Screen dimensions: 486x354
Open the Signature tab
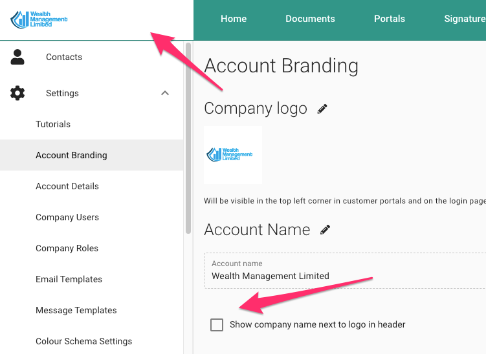pyautogui.click(x=465, y=19)
